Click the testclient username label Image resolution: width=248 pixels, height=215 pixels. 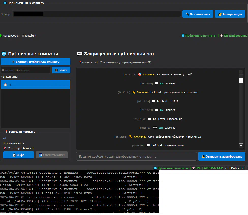tap(31, 36)
